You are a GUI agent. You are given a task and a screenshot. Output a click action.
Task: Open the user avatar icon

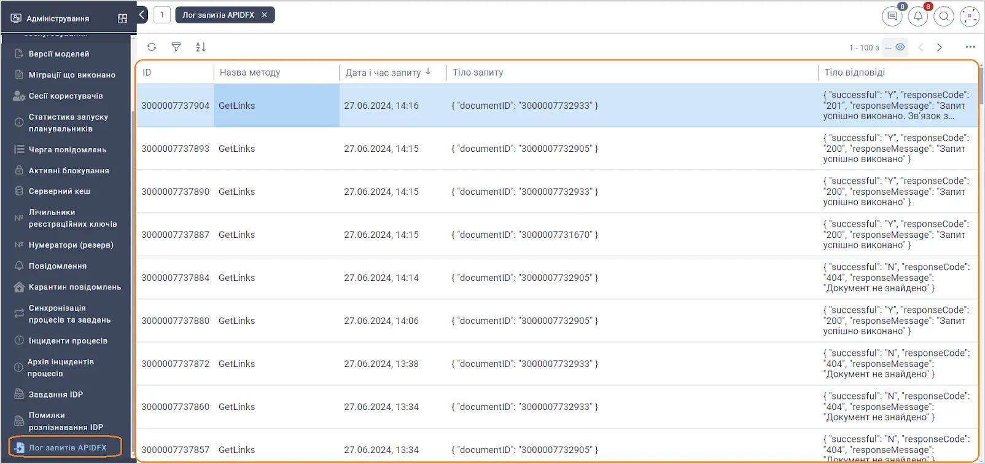coord(969,17)
